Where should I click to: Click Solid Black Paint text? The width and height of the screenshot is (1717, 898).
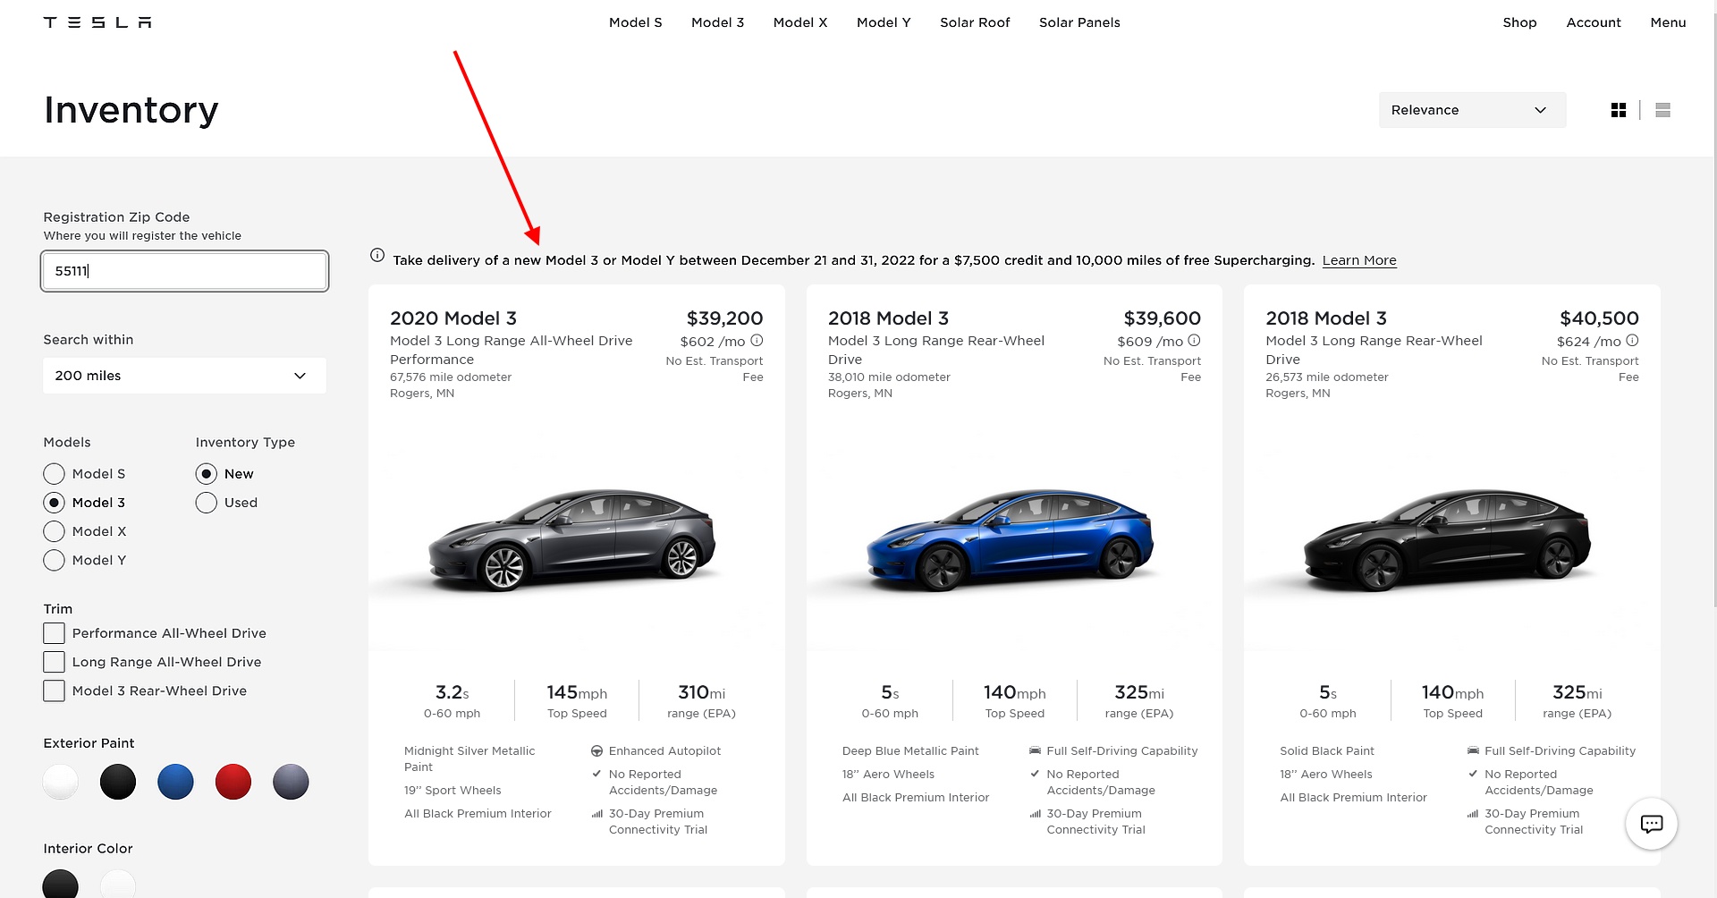tap(1327, 751)
